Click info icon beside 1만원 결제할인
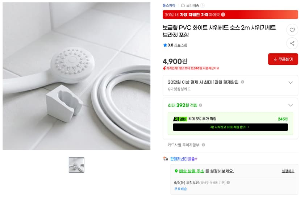Viewport: 300px width, 197px height. click(x=242, y=82)
